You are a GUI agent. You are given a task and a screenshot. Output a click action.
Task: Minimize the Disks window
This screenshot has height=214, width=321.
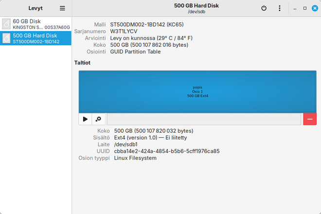coord(295,8)
